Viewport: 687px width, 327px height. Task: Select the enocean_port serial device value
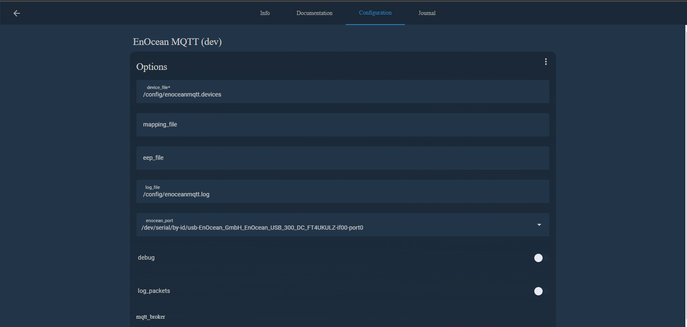click(252, 228)
